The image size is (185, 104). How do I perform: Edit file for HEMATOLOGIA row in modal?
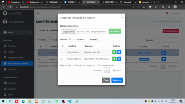tap(119, 59)
